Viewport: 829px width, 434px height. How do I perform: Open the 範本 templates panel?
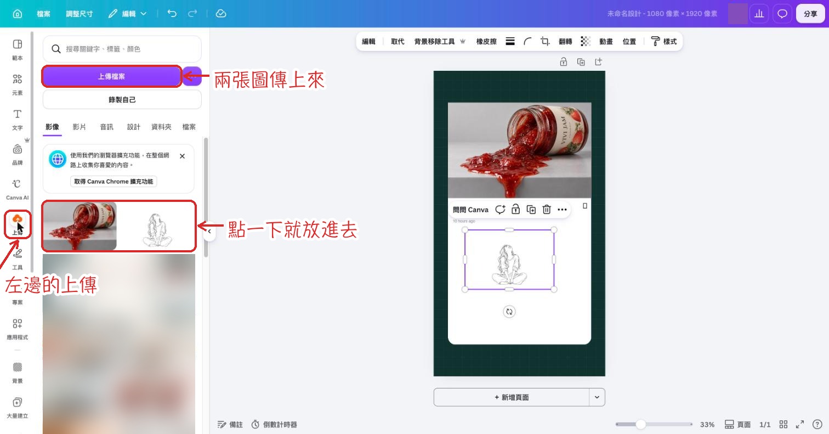18,49
